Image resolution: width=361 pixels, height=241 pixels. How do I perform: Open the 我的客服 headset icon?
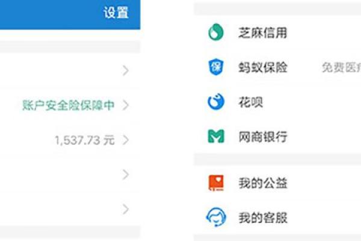click(x=216, y=218)
